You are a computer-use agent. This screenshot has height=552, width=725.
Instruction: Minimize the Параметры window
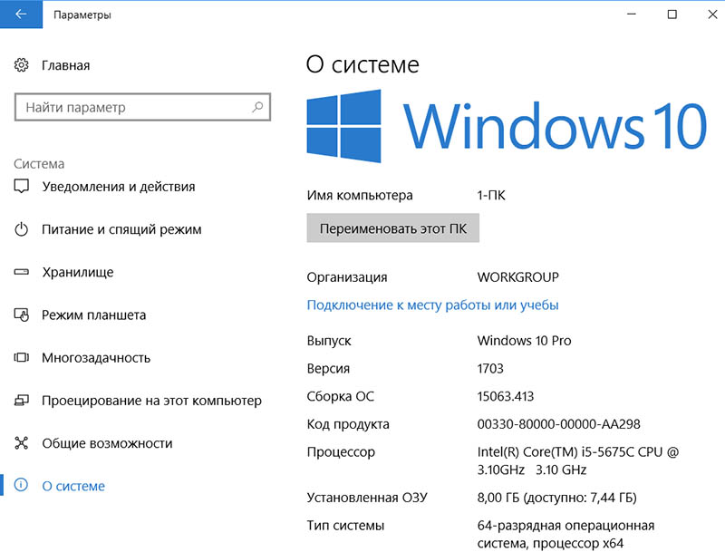pos(632,15)
